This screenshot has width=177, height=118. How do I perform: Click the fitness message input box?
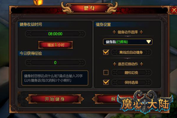click(55, 78)
